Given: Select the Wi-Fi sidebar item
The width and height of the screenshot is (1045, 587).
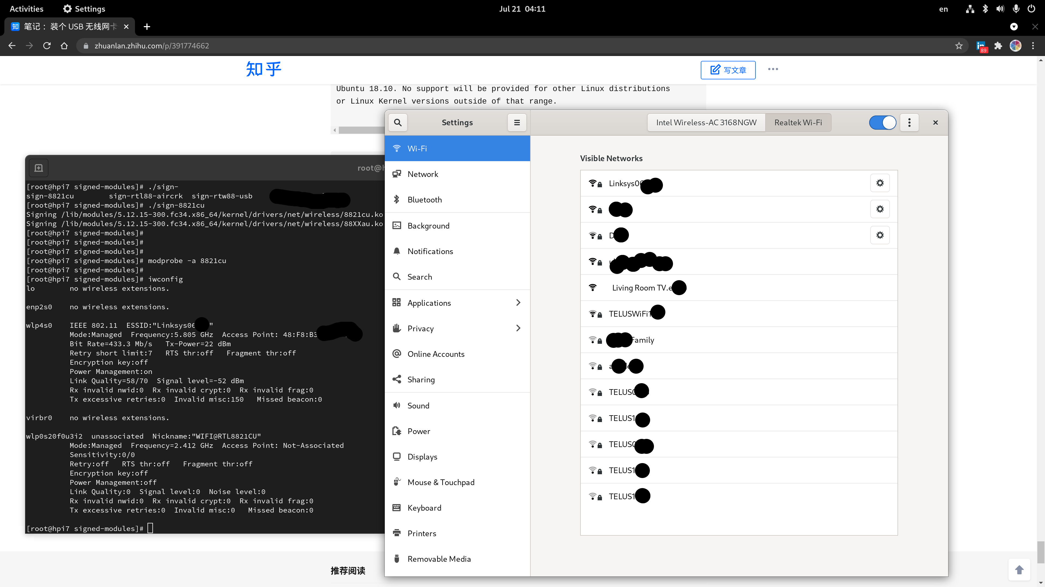Looking at the screenshot, I should 457,148.
